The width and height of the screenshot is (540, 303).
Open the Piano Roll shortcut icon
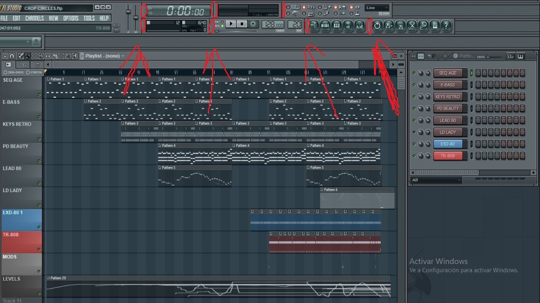pyautogui.click(x=337, y=26)
